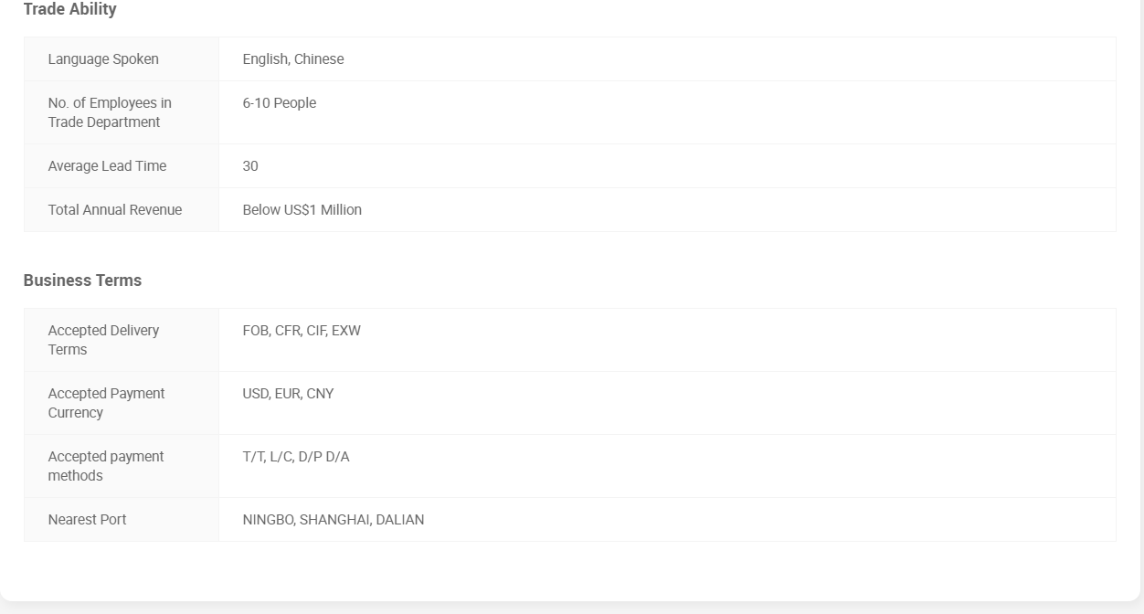
Task: Select the Accepted Payment Currency label
Action: [106, 403]
